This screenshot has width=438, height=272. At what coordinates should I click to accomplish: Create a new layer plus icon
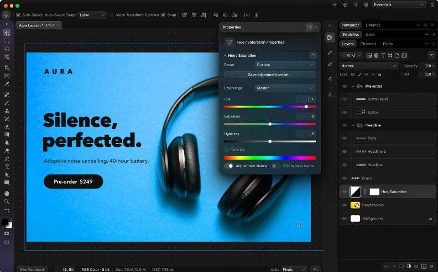point(424,266)
